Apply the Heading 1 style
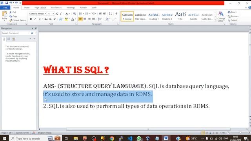The image size is (251, 141). (154, 16)
